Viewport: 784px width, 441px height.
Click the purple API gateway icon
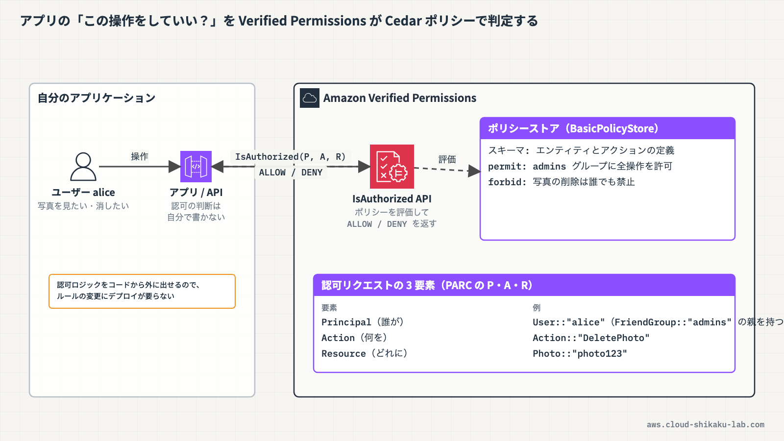pos(196,167)
